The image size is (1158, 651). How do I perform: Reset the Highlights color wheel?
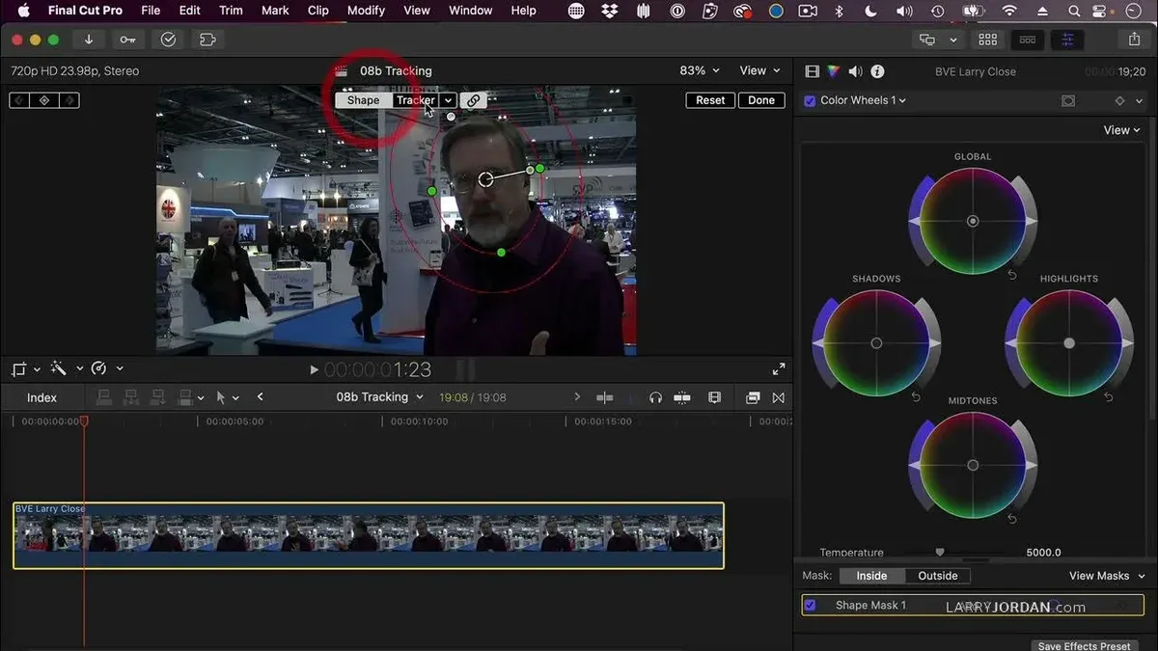(1109, 396)
